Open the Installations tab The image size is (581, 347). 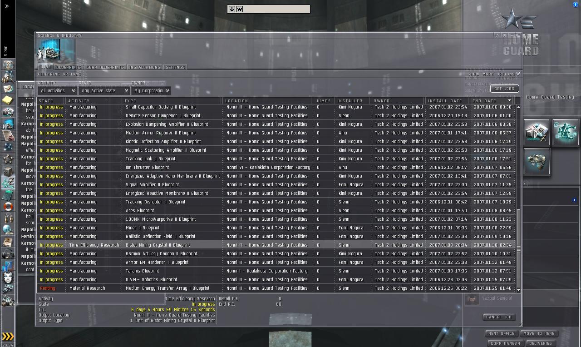(145, 67)
